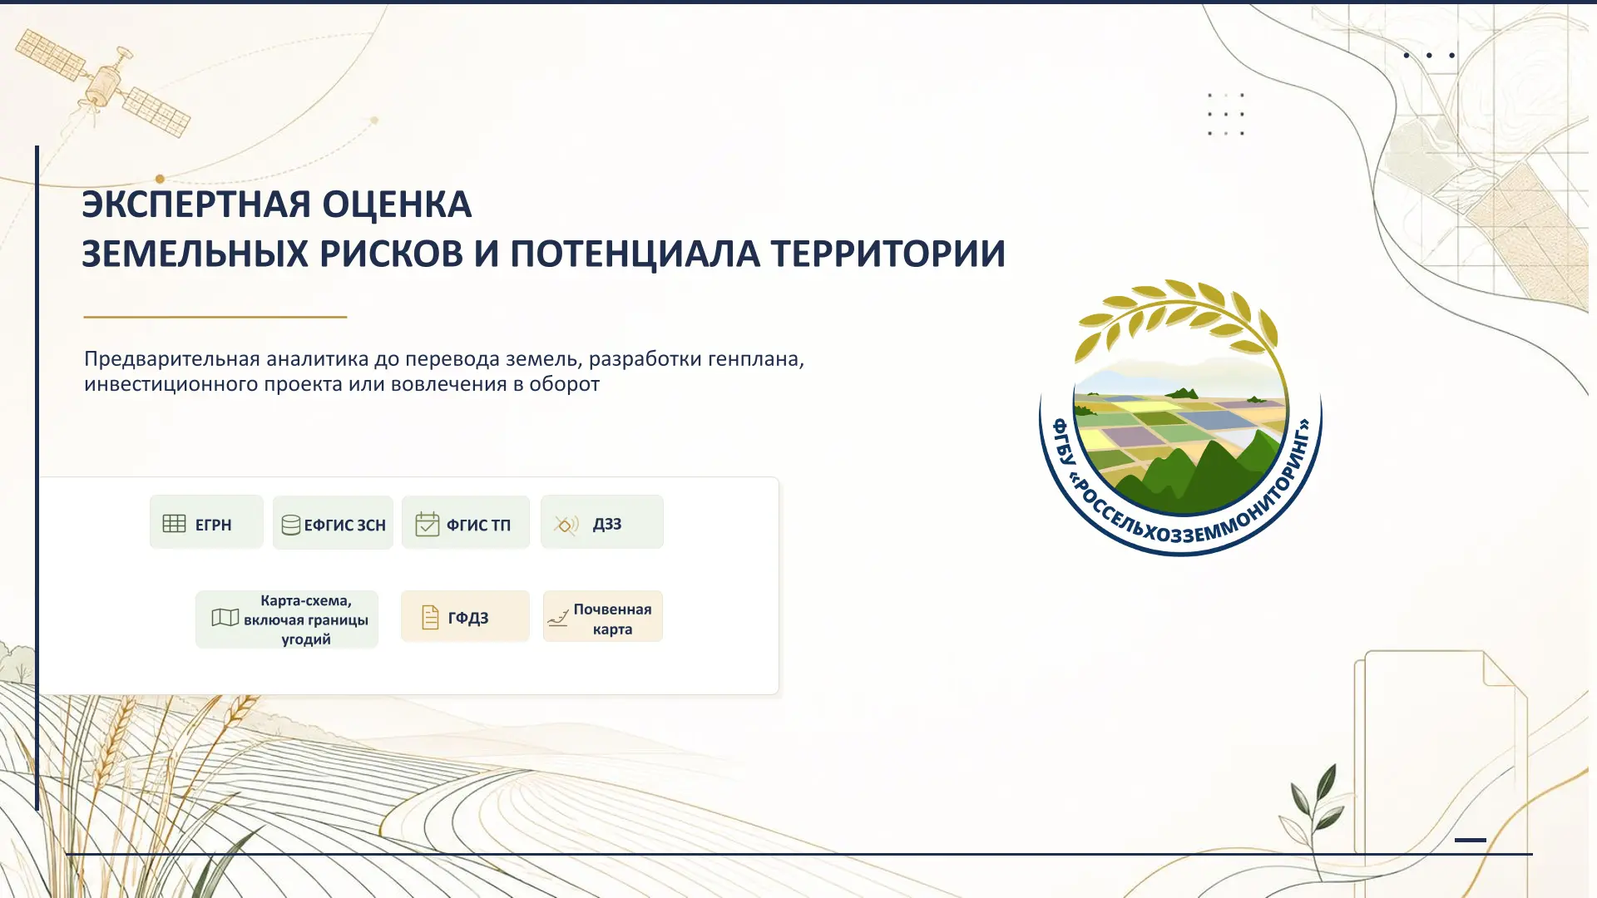Open the three-dot menu at top right
Viewport: 1597px width, 898px height.
[x=1429, y=56]
